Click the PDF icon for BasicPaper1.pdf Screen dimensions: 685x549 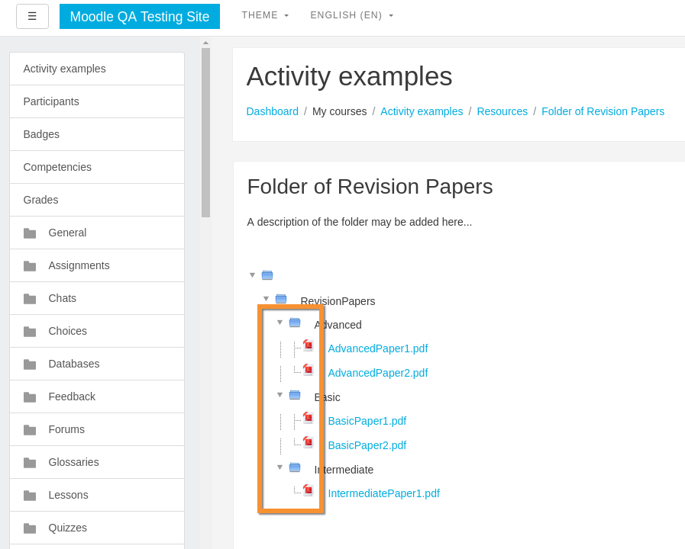[x=309, y=418]
